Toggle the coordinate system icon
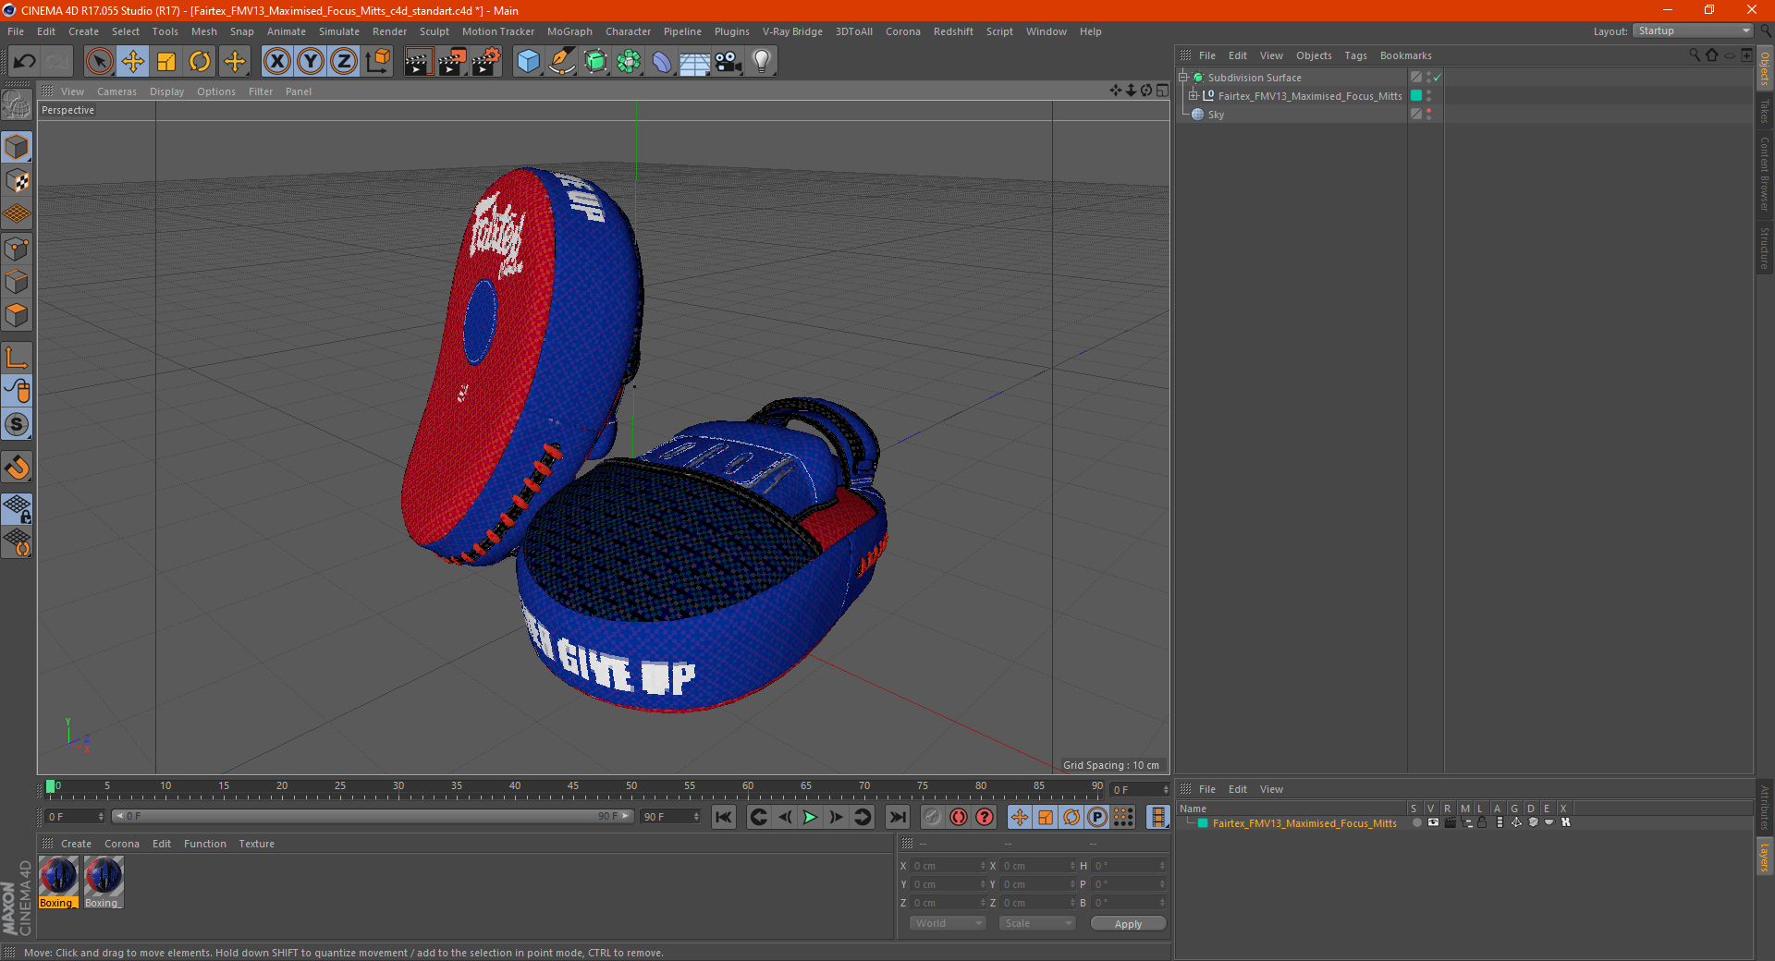Screen dimensions: 1775x961 pyautogui.click(x=377, y=62)
